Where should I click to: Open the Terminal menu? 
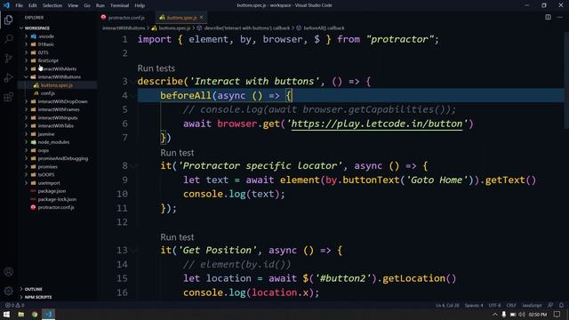[119, 5]
